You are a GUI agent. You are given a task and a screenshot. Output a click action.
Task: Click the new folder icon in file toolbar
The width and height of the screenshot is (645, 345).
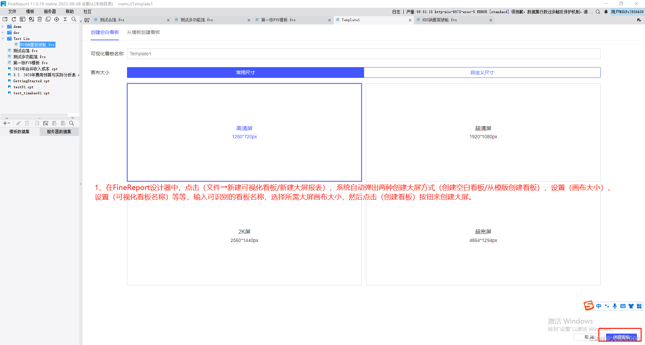tap(5, 19)
